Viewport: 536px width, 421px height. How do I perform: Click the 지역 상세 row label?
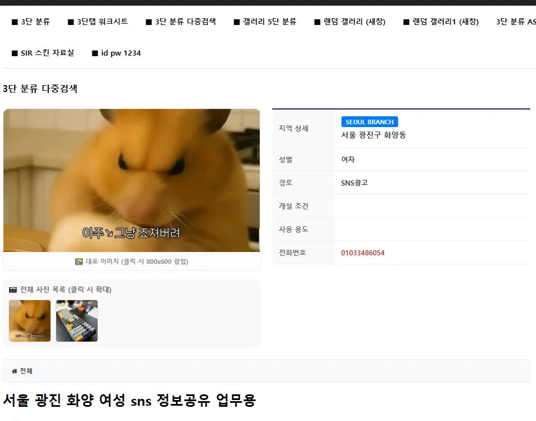click(x=294, y=128)
